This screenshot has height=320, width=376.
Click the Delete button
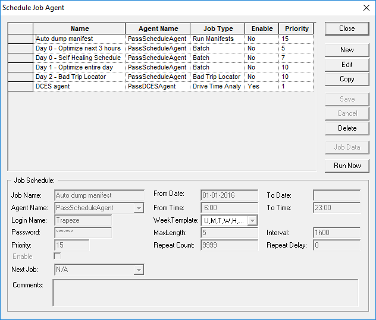[347, 128]
